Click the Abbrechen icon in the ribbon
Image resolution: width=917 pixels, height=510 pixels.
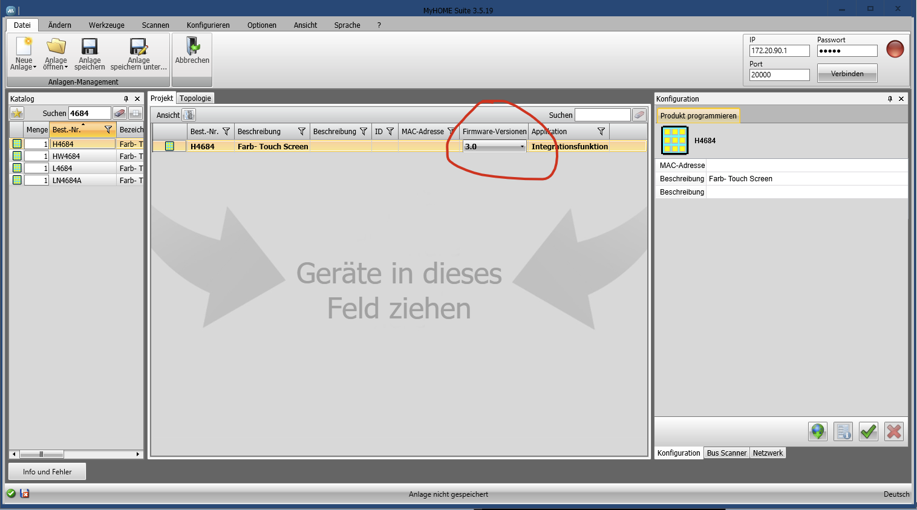pyautogui.click(x=192, y=47)
